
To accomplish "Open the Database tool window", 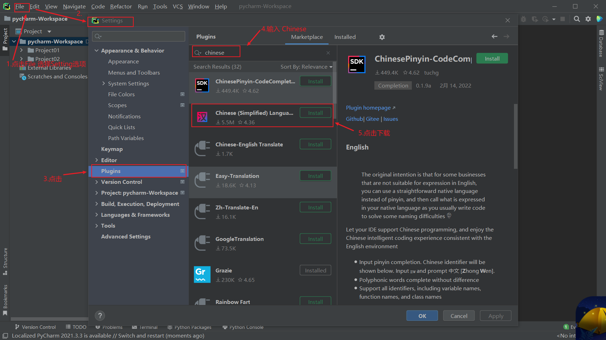I will [601, 43].
